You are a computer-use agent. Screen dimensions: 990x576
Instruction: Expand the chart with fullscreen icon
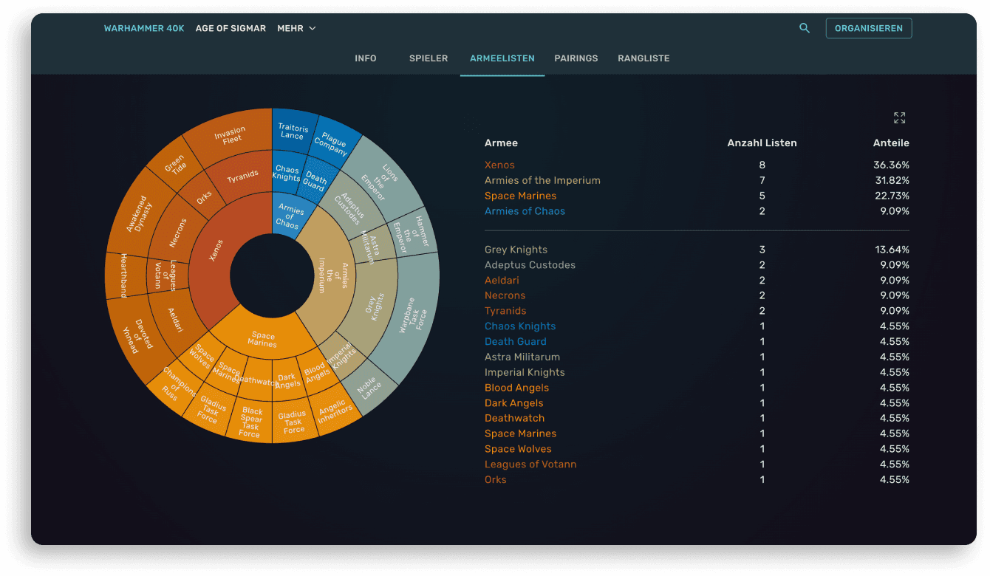(x=899, y=118)
